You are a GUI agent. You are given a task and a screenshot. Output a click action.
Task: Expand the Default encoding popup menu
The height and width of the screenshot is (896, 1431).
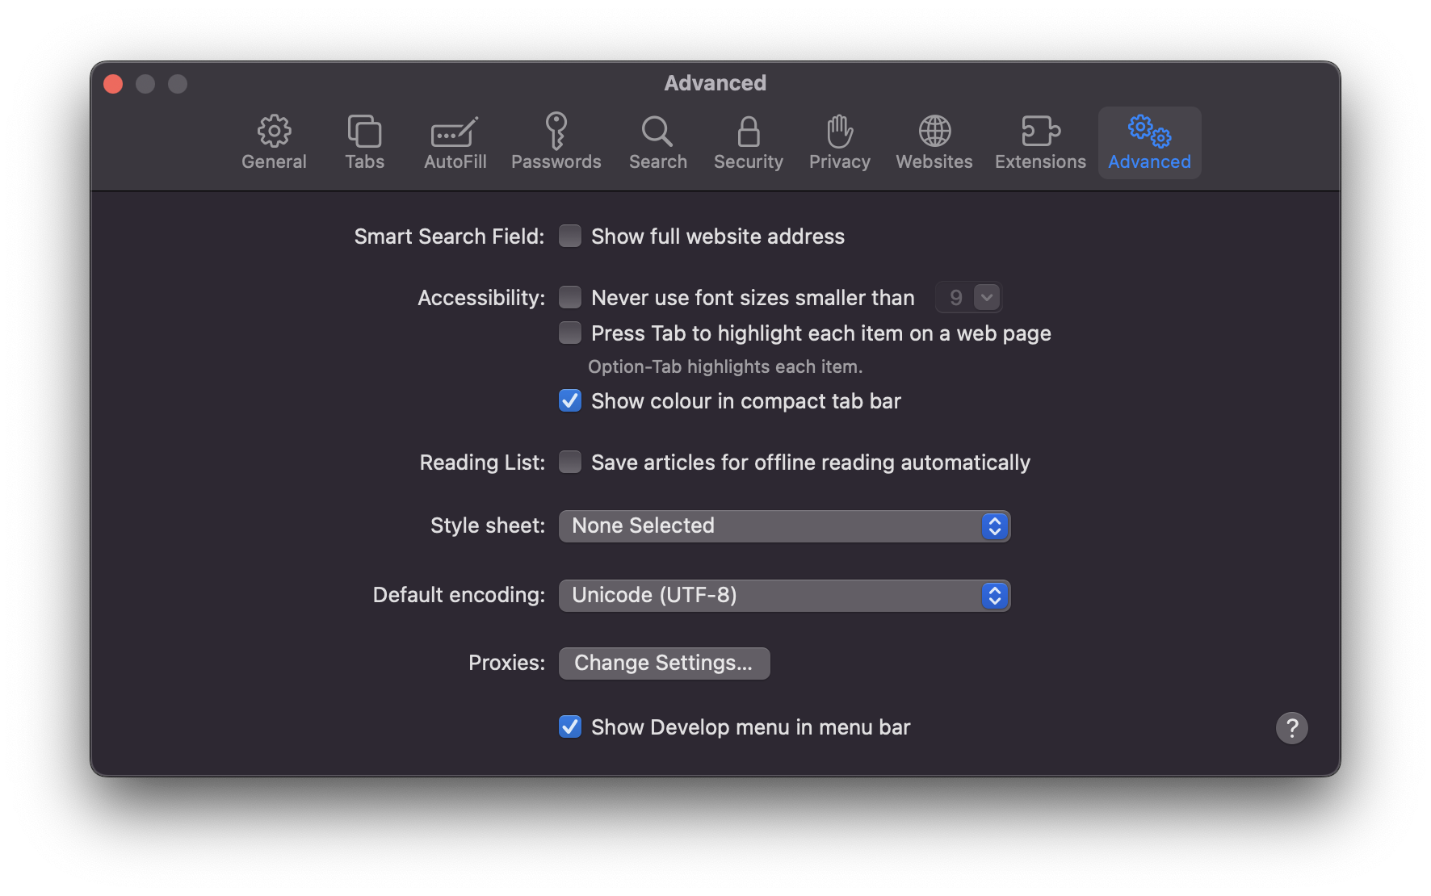783,595
